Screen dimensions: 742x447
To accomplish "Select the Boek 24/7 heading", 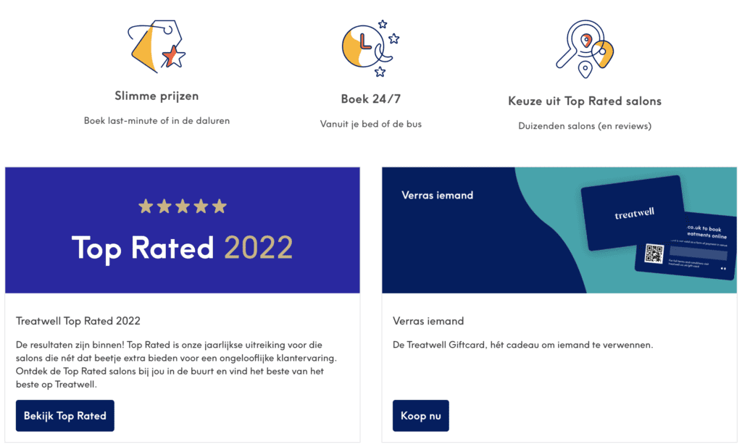I will tap(370, 99).
